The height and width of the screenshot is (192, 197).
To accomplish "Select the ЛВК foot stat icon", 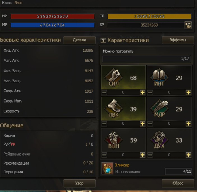I will 114,108.
